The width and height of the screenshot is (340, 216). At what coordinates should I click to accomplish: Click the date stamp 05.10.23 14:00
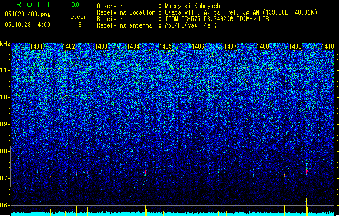[28, 25]
